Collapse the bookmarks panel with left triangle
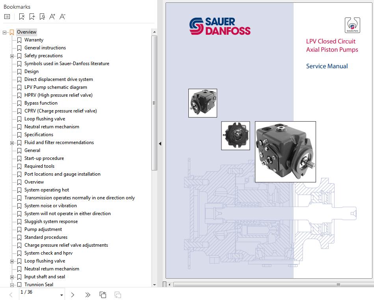The width and height of the screenshot is (374, 300). pos(160,144)
